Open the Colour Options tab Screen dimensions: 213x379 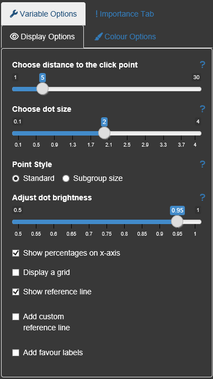(x=125, y=37)
